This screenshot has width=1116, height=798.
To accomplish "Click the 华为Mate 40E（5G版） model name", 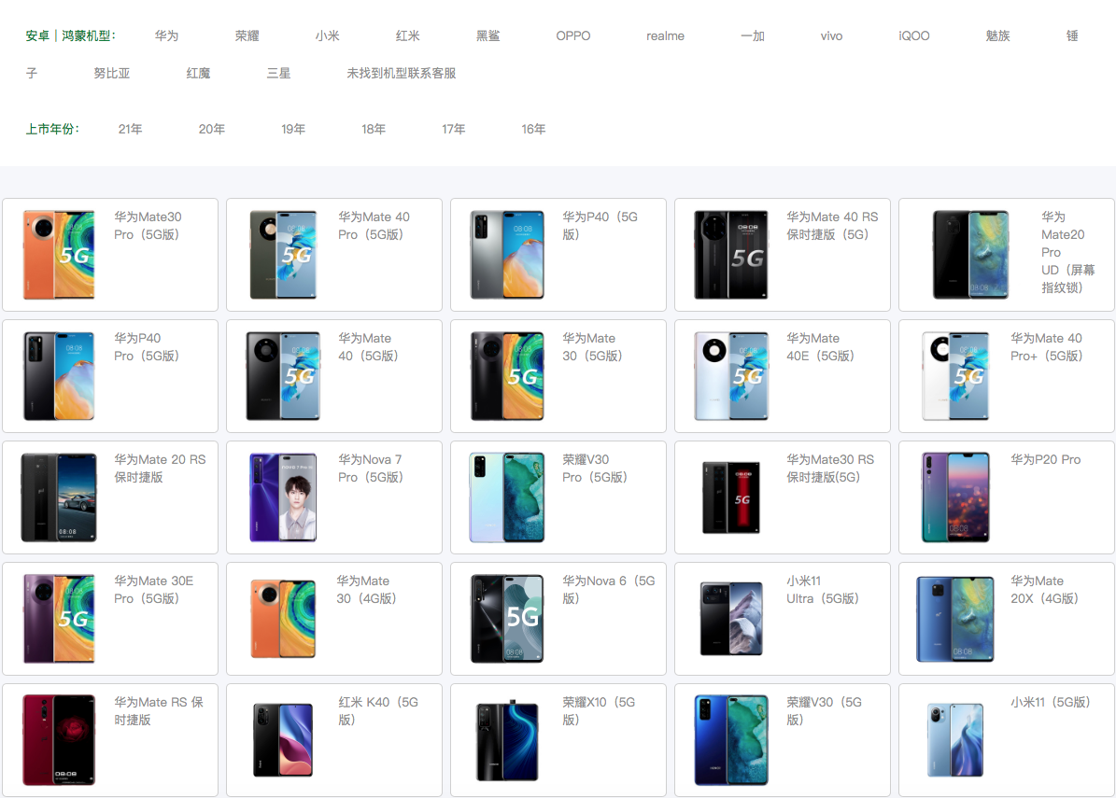I will (x=820, y=347).
